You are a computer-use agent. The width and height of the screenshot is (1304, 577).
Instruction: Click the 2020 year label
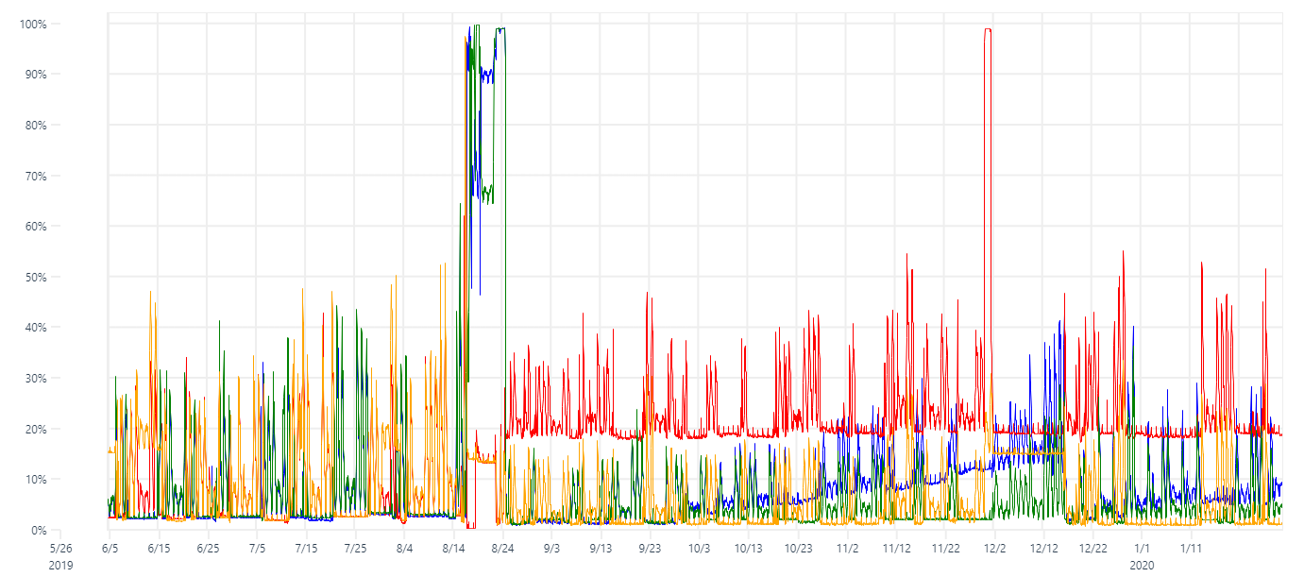pos(1142,564)
